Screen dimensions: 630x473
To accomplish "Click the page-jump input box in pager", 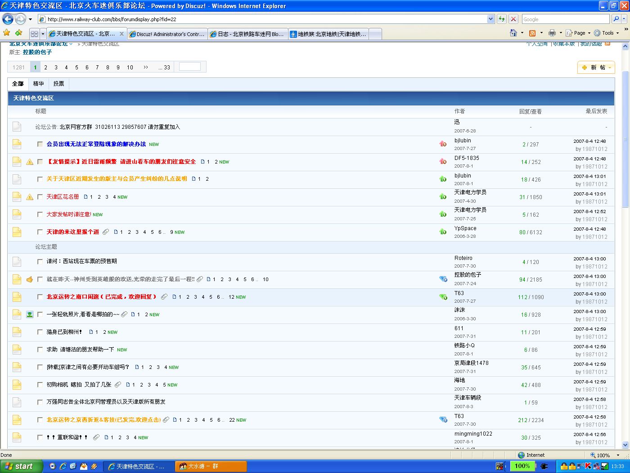I will coord(190,67).
